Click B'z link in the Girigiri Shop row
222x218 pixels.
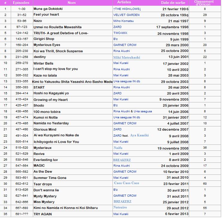point(115,39)
